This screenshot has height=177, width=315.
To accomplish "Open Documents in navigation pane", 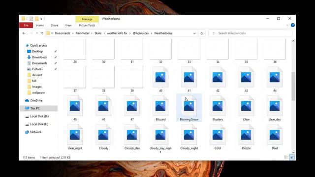I will click(x=37, y=63).
